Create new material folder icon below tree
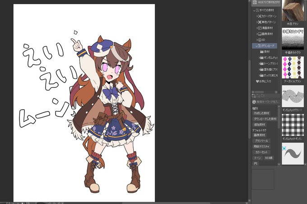This screenshot has height=204, width=307. 254,96
